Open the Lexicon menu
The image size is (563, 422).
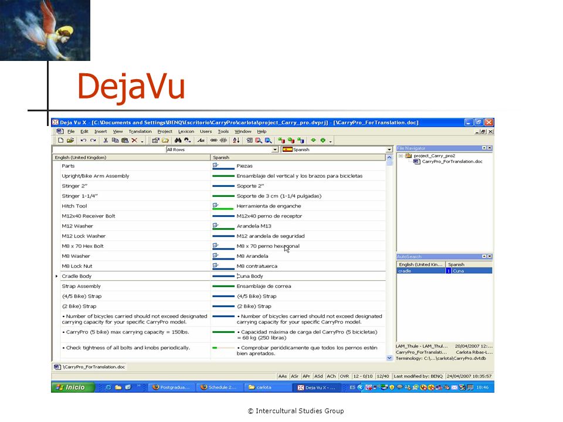click(186, 131)
